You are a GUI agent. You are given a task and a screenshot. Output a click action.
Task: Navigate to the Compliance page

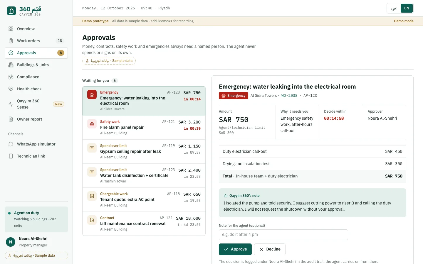(x=36, y=77)
